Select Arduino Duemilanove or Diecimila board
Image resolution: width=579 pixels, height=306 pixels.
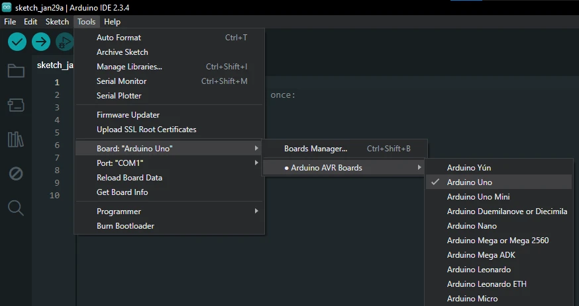tap(500, 211)
